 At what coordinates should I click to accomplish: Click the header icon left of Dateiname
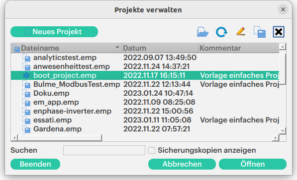coord(16,48)
